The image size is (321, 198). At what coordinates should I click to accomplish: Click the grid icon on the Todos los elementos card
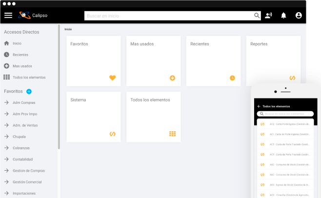pyautogui.click(x=172, y=134)
